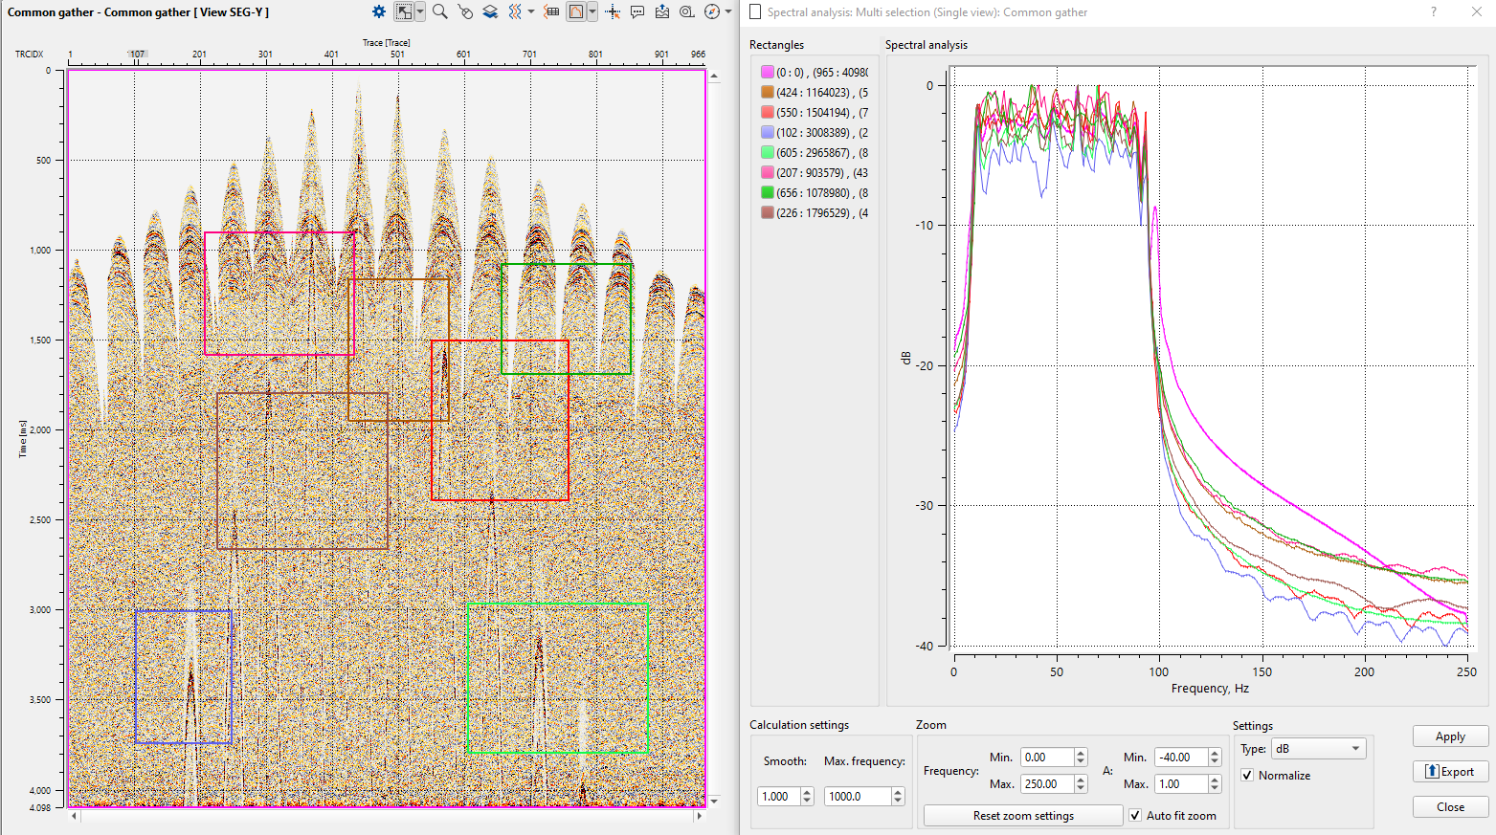This screenshot has height=835, width=1496.
Task: Open the gear settings icon in gather toolbar
Action: pos(379,11)
